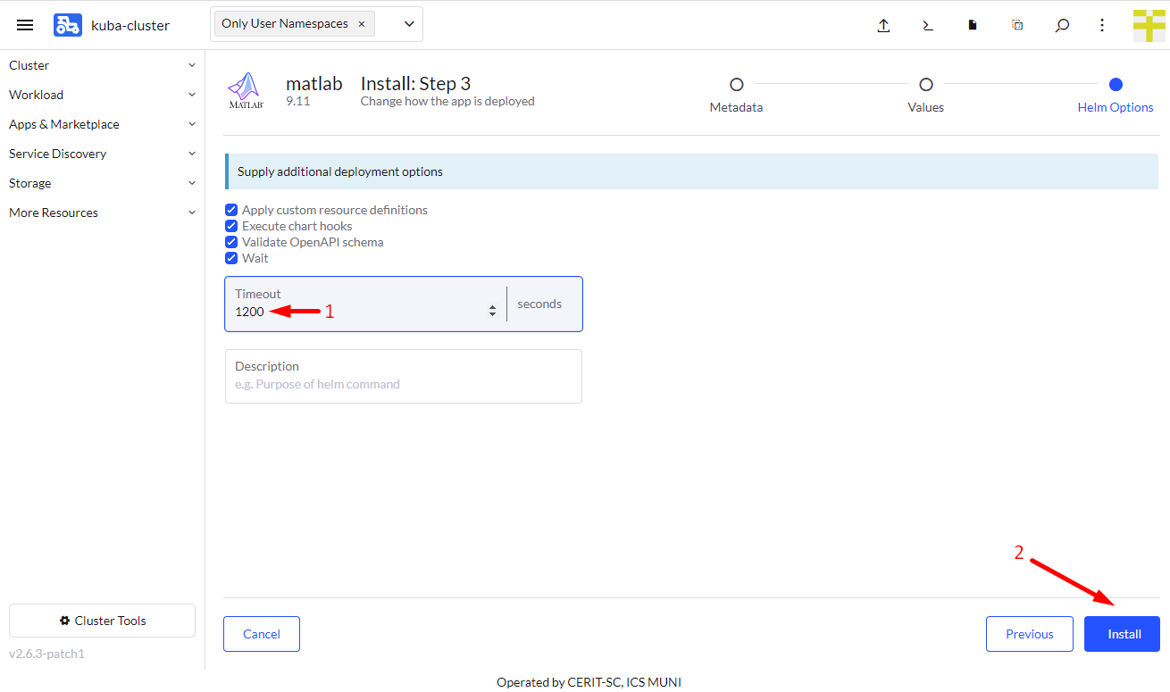The width and height of the screenshot is (1170, 692).
Task: Click the Download KubeConfig file icon
Action: (972, 24)
